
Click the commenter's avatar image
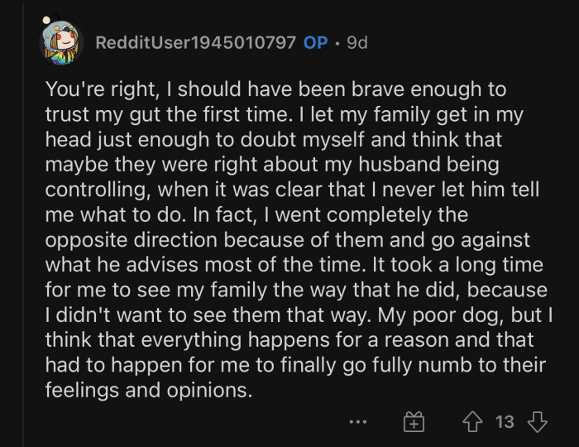coord(62,42)
